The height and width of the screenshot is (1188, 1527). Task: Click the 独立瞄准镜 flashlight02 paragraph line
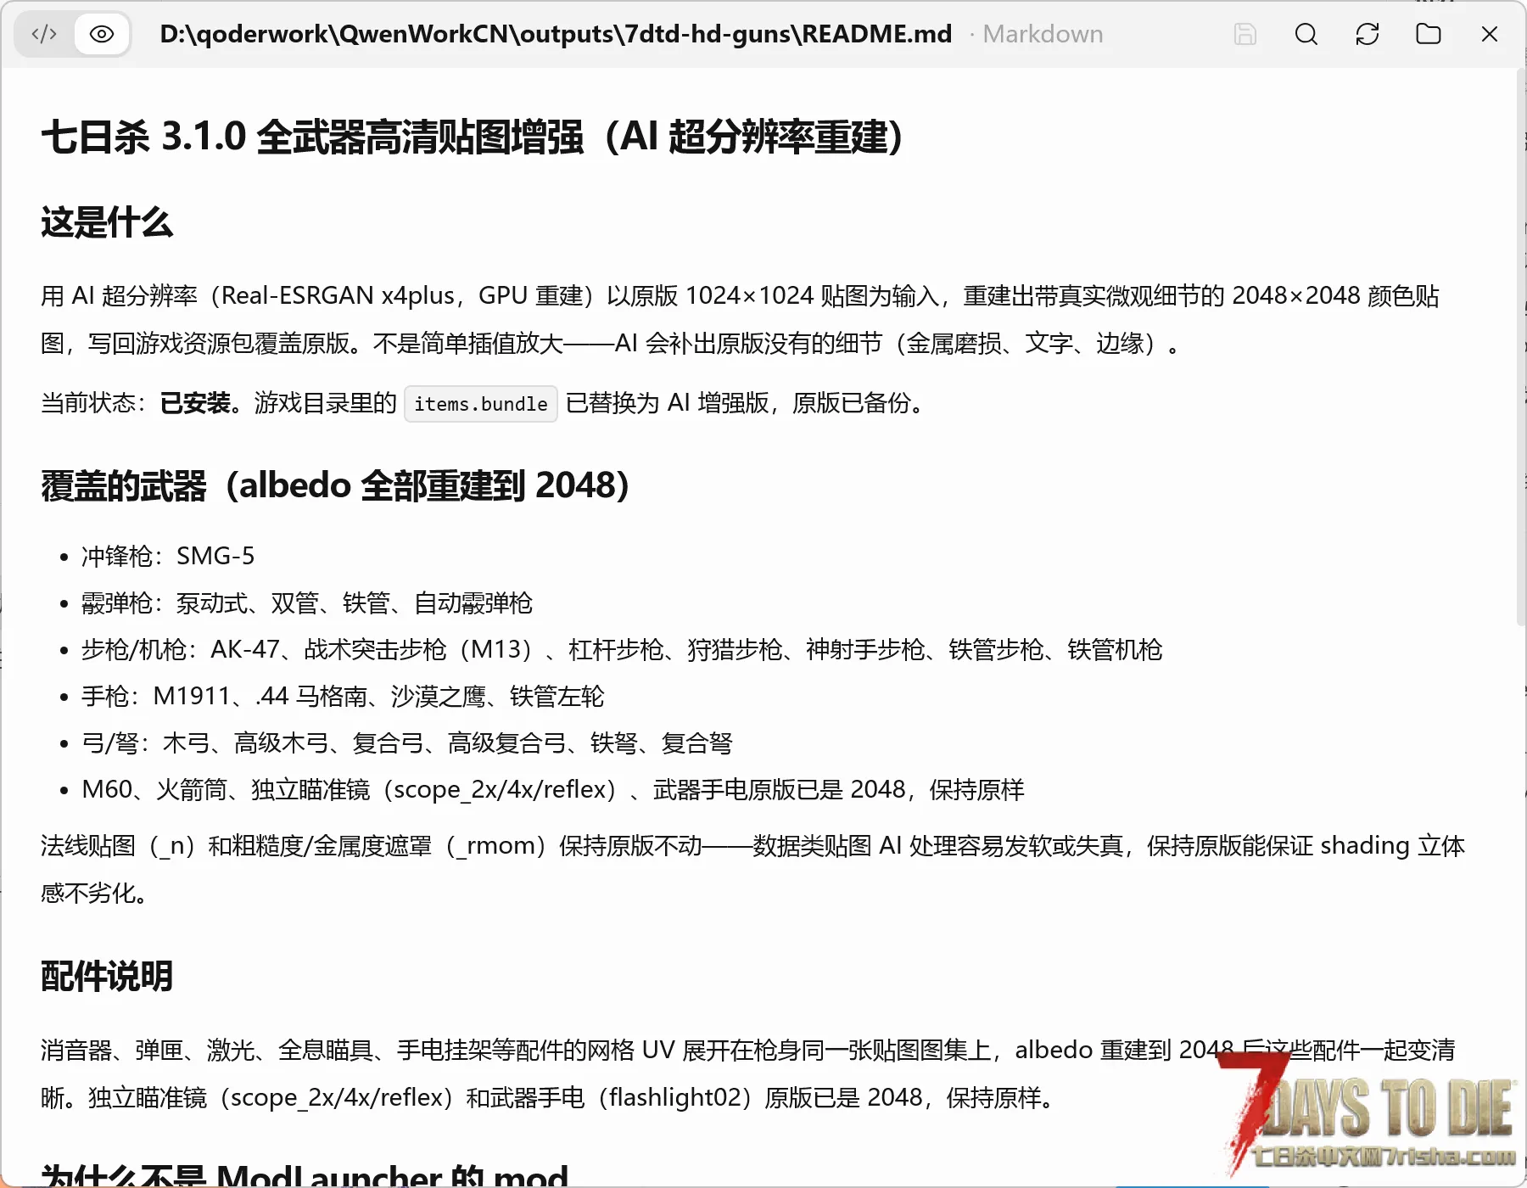550,1098
